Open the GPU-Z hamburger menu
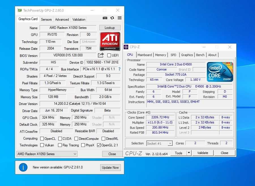Screen dimensions: 255x186 point(119,18)
